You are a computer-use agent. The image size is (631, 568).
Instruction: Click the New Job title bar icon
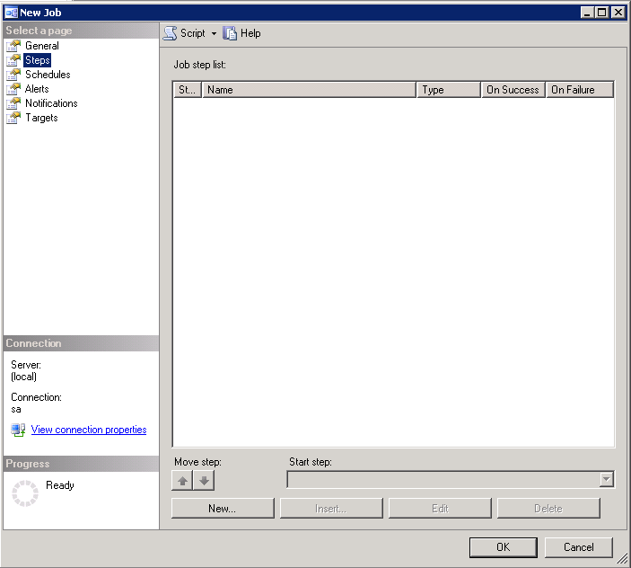[x=11, y=13]
